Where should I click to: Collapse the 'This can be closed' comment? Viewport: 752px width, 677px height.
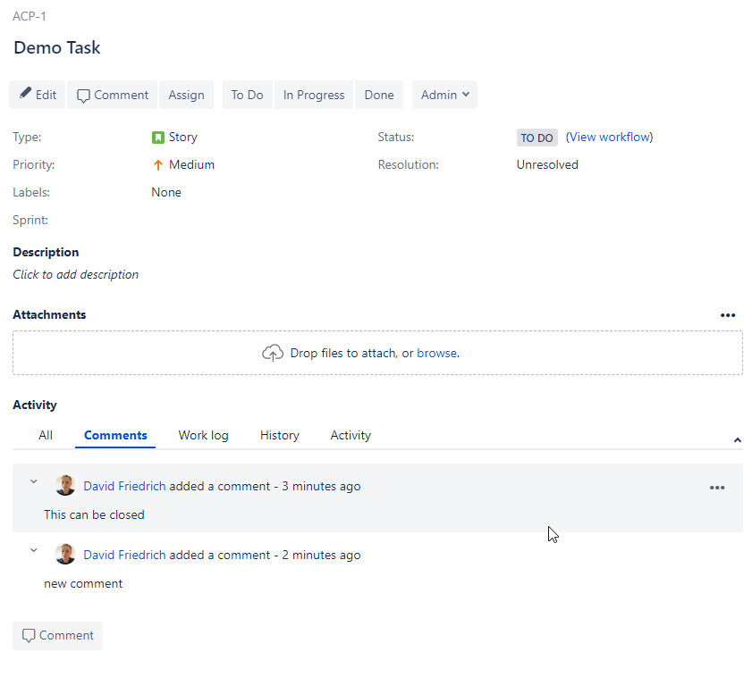point(34,481)
